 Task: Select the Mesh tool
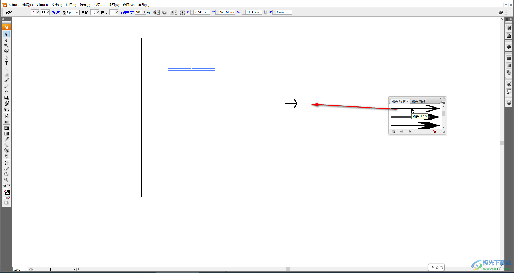[6, 128]
